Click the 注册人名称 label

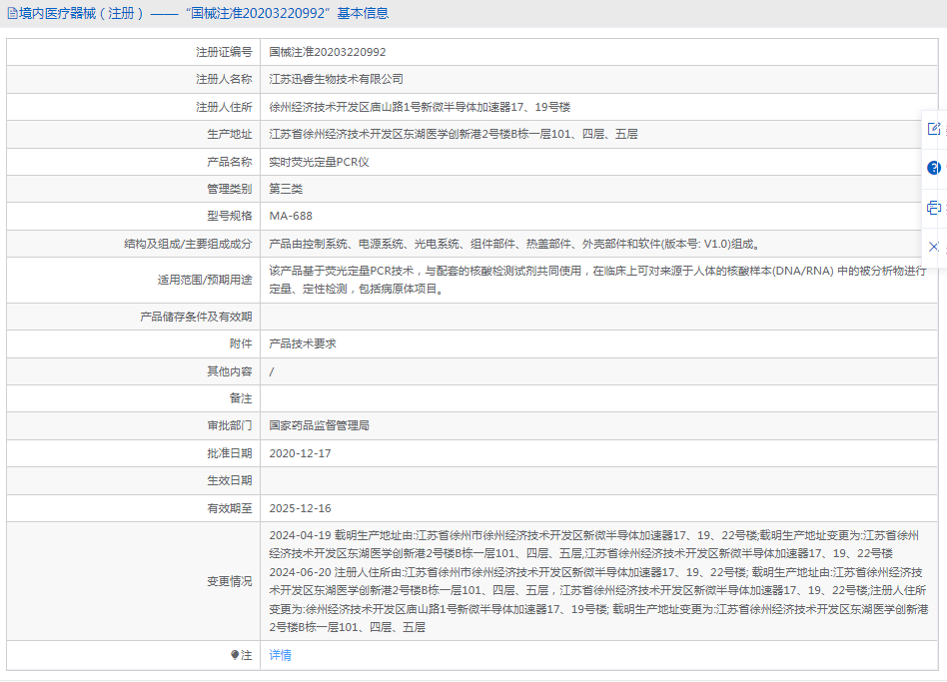[x=224, y=79]
